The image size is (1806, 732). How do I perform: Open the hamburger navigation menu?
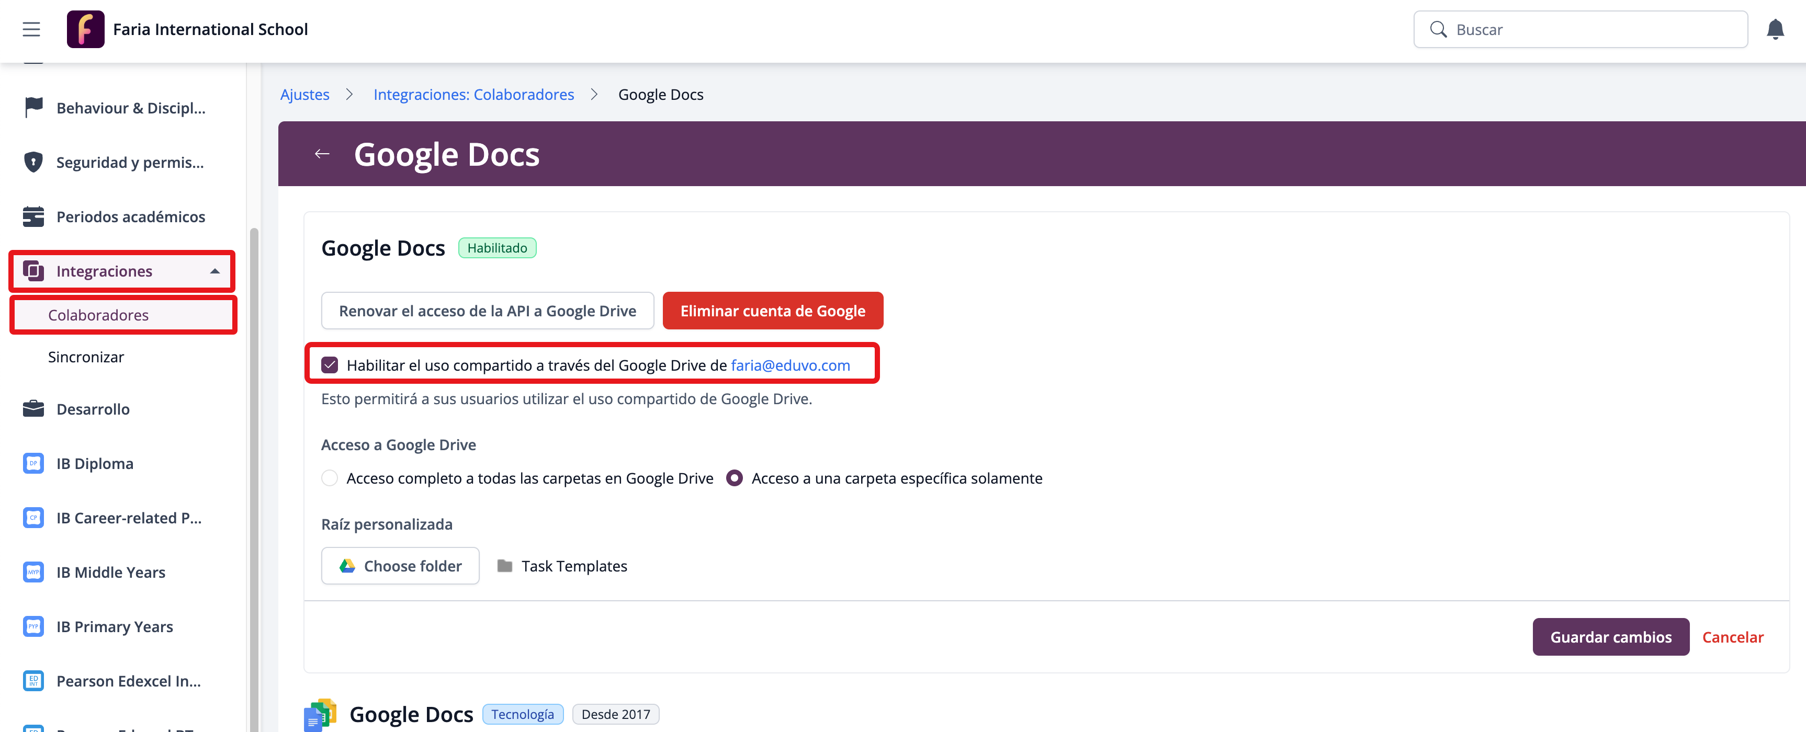pos(31,29)
